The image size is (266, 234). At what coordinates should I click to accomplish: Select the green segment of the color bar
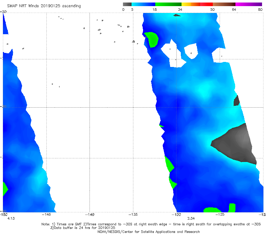click(168, 4)
